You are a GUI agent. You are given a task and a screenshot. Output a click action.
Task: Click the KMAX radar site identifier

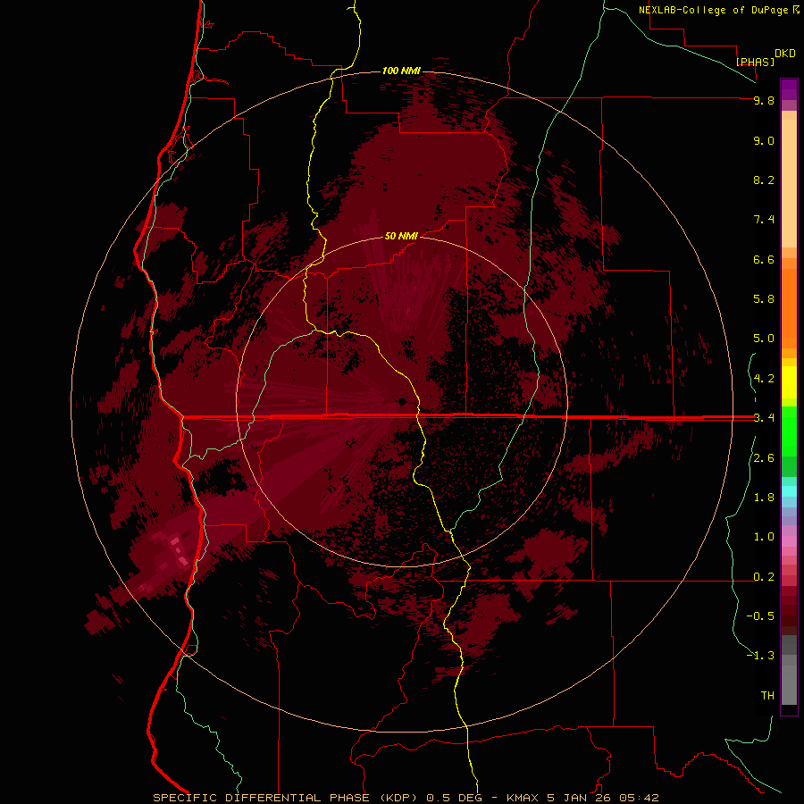pos(523,798)
